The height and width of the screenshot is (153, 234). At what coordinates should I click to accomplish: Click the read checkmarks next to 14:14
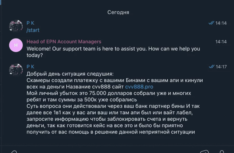211,23
